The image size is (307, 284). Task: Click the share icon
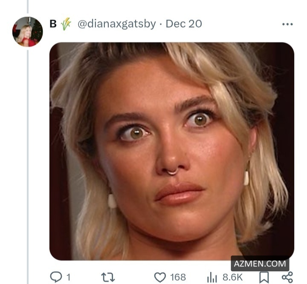tap(287, 277)
